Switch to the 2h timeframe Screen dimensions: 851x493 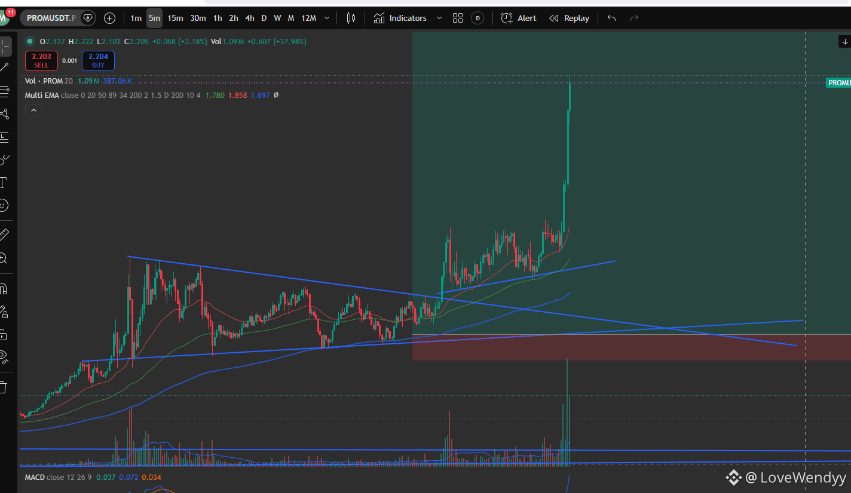click(x=234, y=18)
